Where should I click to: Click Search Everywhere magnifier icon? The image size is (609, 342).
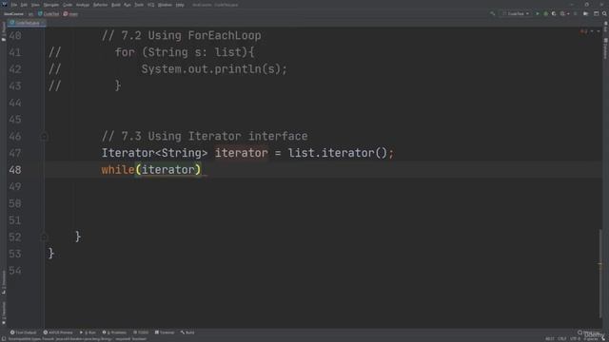[x=604, y=13]
